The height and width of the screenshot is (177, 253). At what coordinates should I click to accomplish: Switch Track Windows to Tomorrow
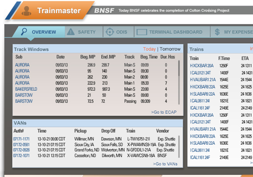170,49
